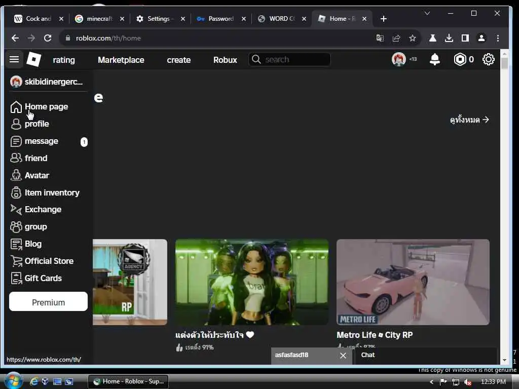Click the taskbar Home - Roblox button
519x389 pixels.
click(x=128, y=382)
